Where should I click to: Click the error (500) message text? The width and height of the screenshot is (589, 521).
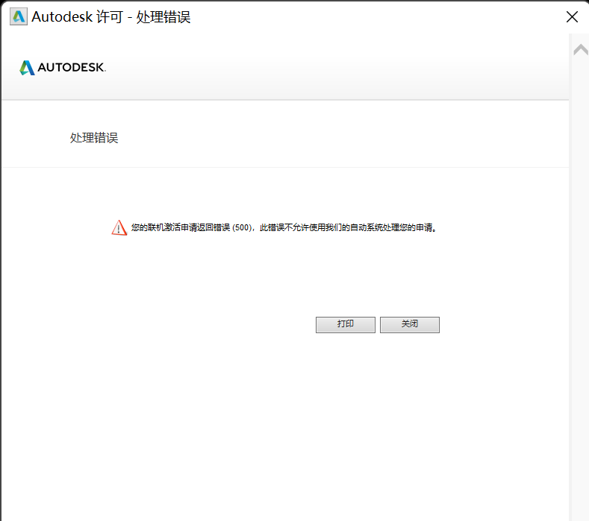click(284, 227)
